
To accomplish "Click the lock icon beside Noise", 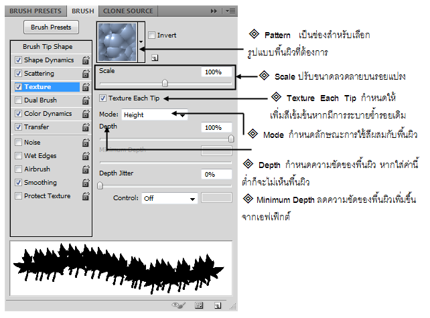I will click(86, 143).
